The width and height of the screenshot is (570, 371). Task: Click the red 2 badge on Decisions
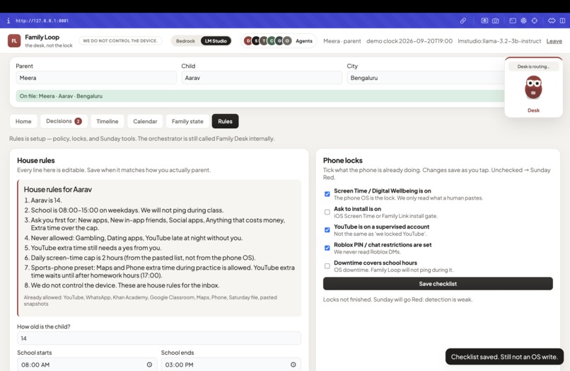pos(78,121)
